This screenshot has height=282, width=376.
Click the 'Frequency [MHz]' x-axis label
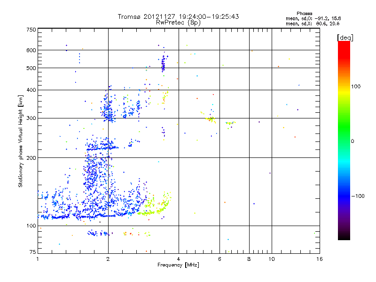(x=178, y=265)
